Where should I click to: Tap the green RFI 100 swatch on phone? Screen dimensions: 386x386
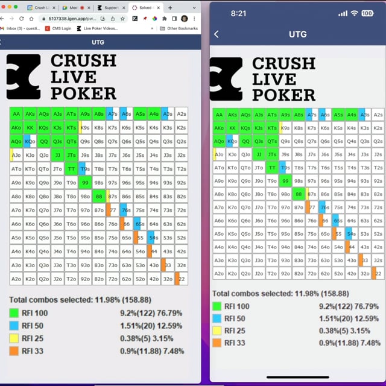click(x=217, y=306)
